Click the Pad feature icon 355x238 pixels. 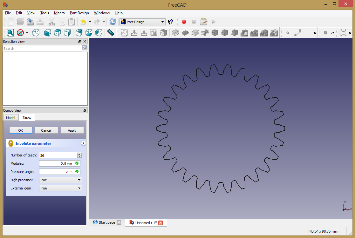click(x=175, y=33)
